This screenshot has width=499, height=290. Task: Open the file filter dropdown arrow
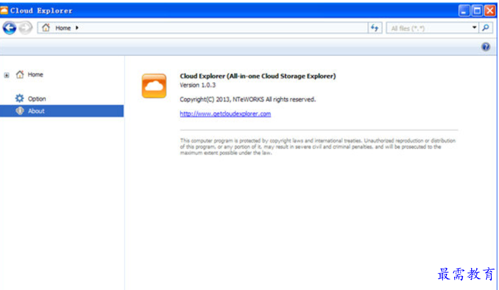coord(474,28)
